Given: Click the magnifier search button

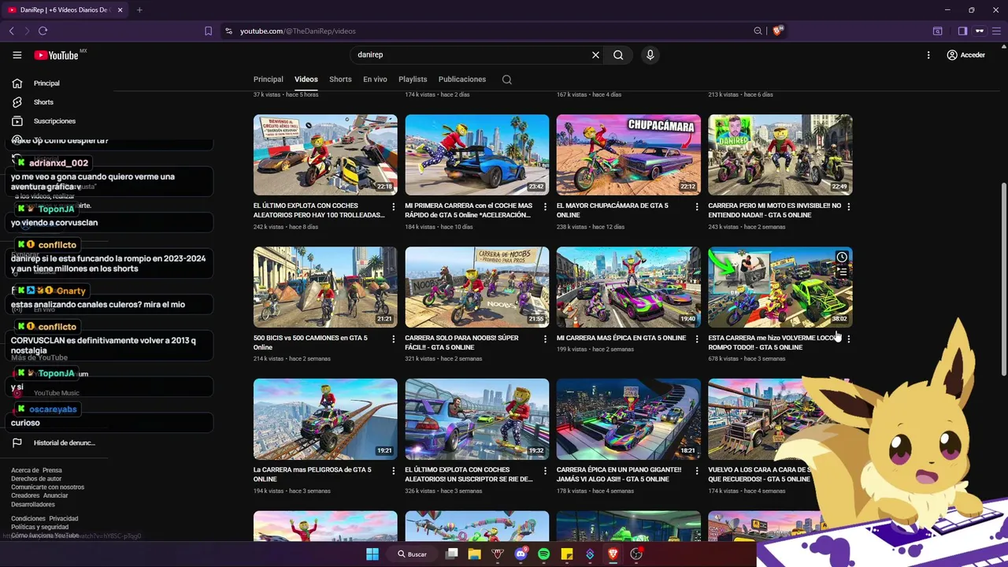Looking at the screenshot, I should tap(618, 55).
